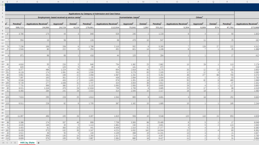Go to the previous sheet using the arrow
Image resolution: width=259 pixels, height=145 pixels.
pos(7,143)
